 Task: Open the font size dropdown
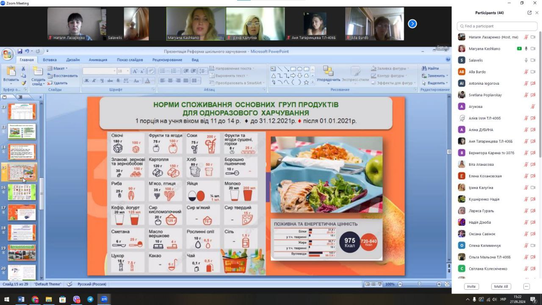click(x=127, y=71)
